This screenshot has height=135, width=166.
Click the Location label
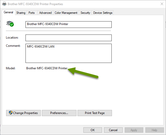12,38
